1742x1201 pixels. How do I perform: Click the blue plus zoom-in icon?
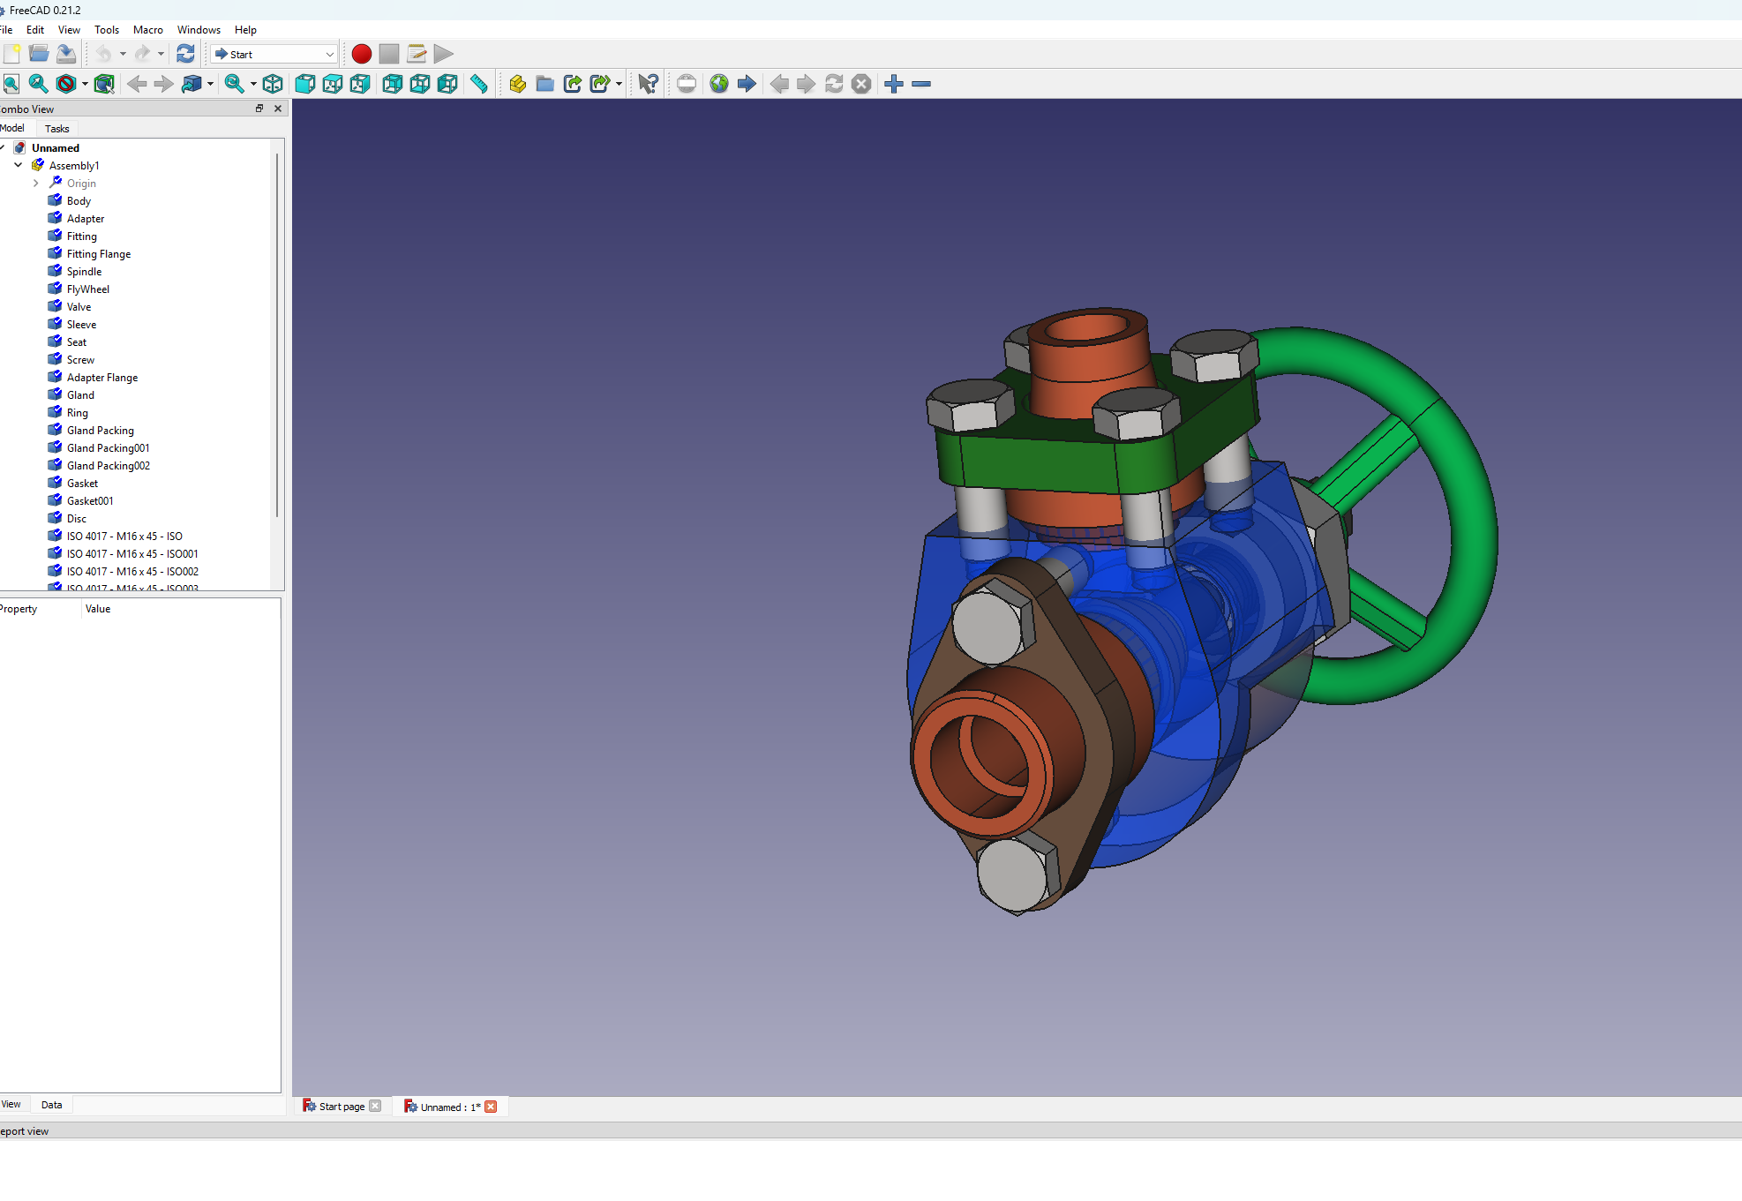pos(894,84)
